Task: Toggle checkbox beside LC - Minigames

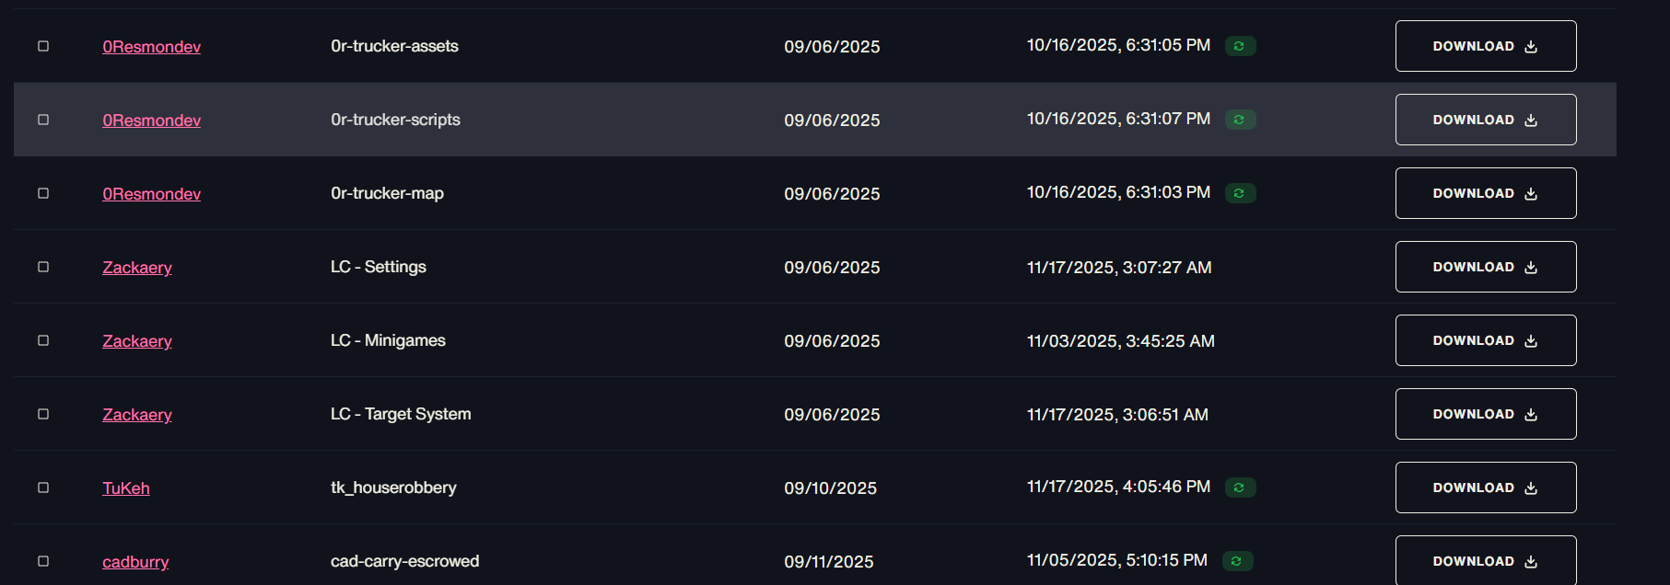Action: tap(43, 340)
